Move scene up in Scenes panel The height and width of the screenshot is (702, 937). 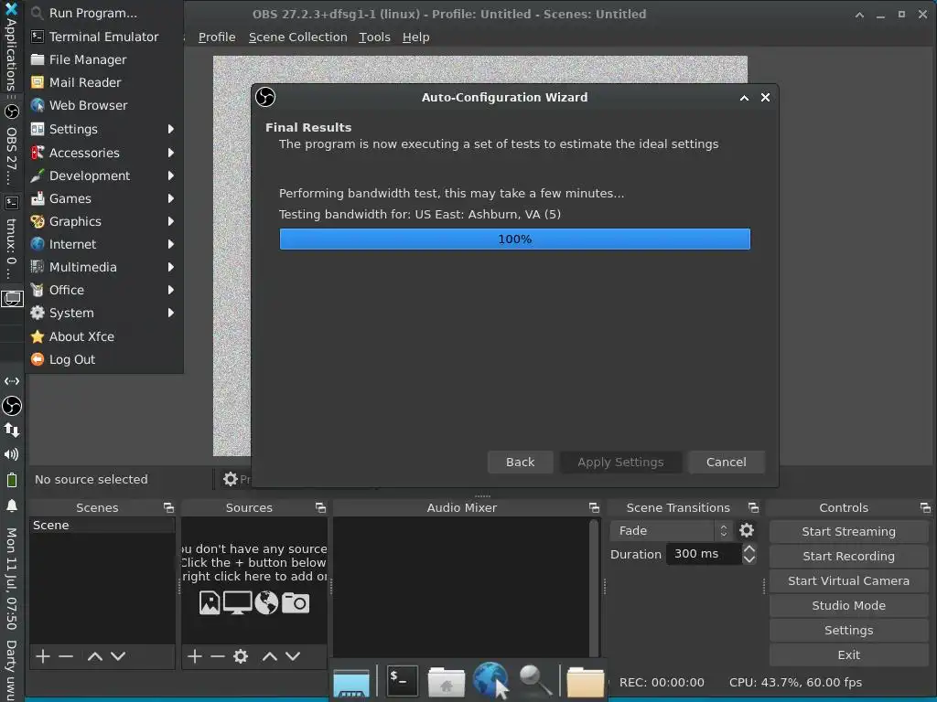coord(94,656)
